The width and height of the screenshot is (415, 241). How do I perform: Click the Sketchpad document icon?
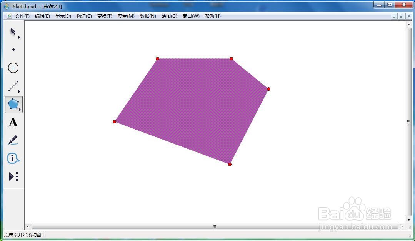[x=8, y=16]
